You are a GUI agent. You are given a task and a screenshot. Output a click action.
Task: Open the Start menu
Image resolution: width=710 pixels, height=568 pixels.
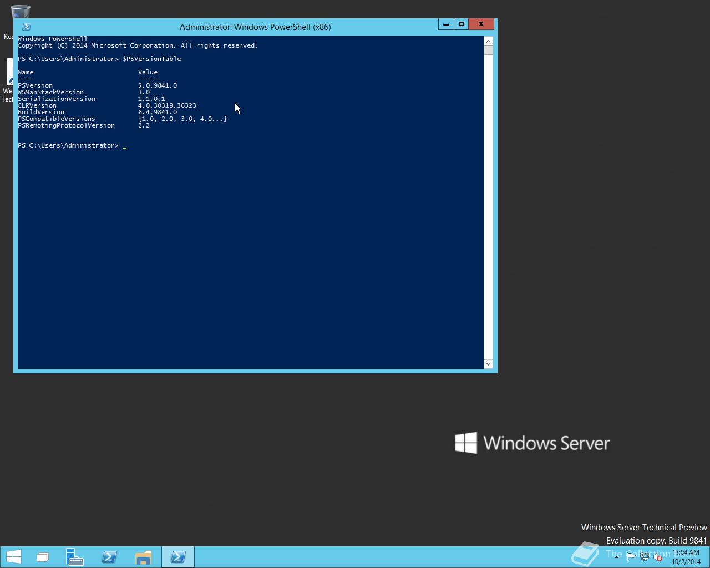point(13,557)
